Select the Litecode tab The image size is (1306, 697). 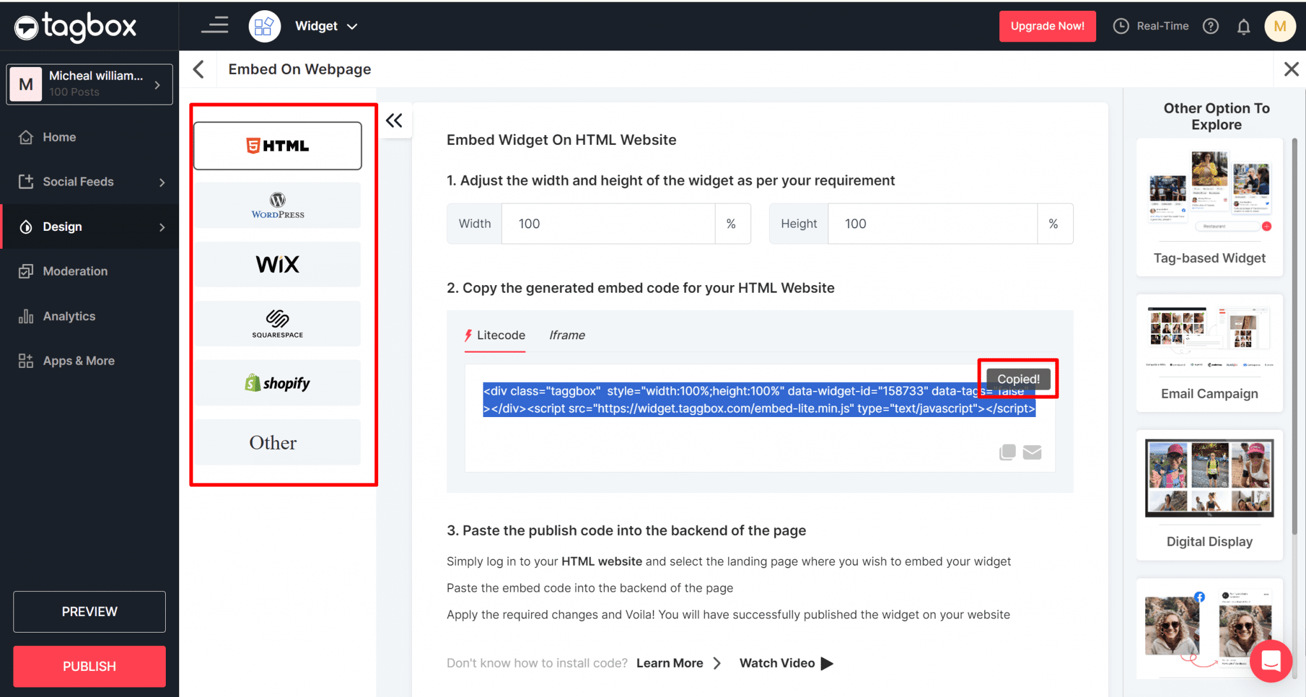click(501, 335)
